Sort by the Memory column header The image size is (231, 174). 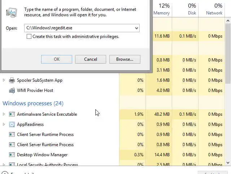[161, 9]
